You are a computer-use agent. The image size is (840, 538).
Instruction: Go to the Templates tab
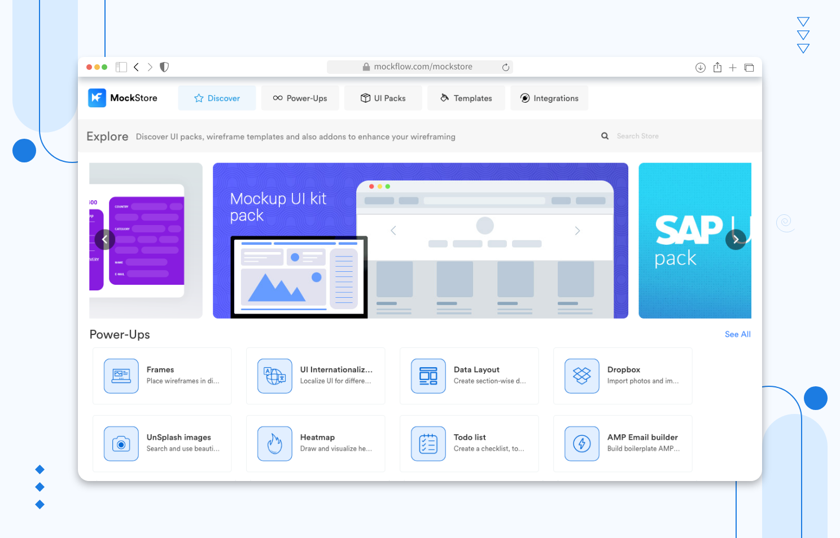[466, 98]
